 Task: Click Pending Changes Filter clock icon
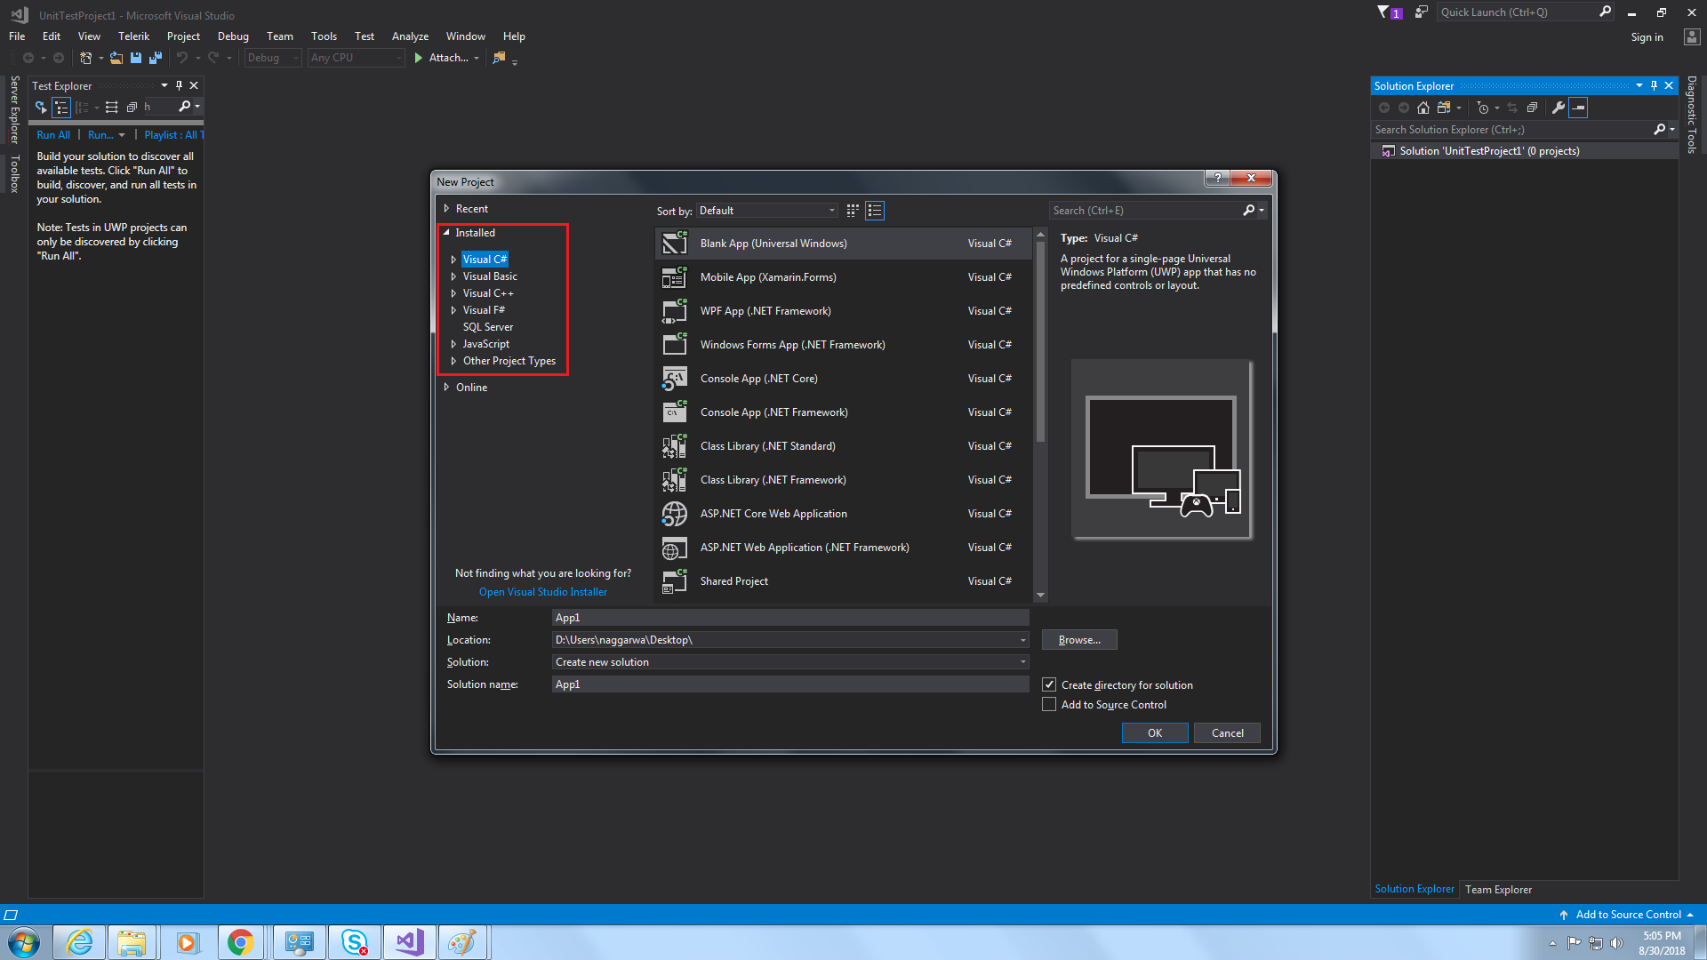(x=1482, y=108)
